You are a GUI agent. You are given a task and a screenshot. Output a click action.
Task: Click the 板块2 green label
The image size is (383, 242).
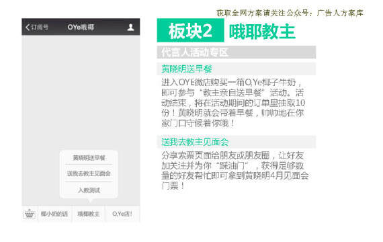pos(191,30)
